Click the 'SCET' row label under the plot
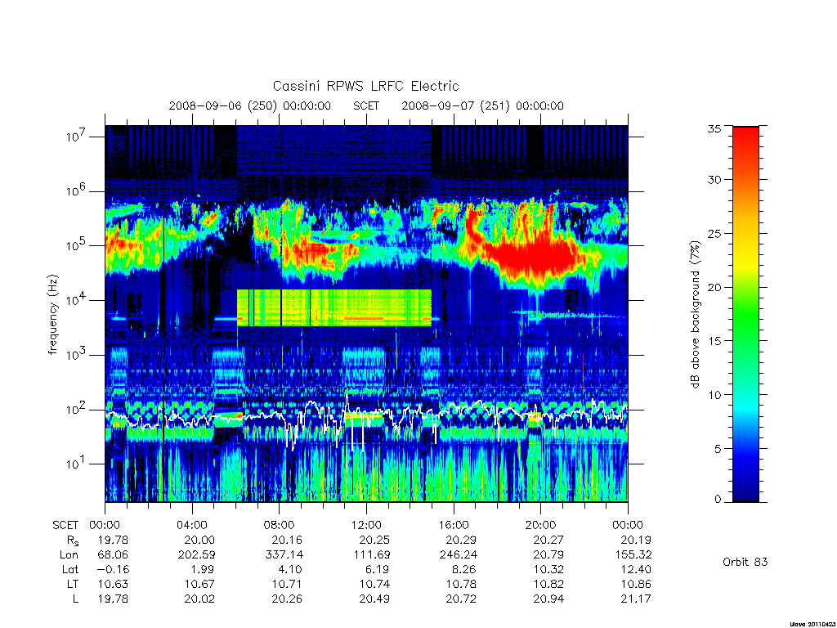 65,525
